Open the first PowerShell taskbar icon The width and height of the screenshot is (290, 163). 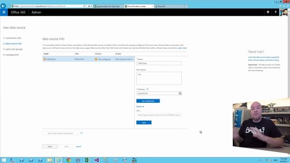pyautogui.click(x=22, y=160)
